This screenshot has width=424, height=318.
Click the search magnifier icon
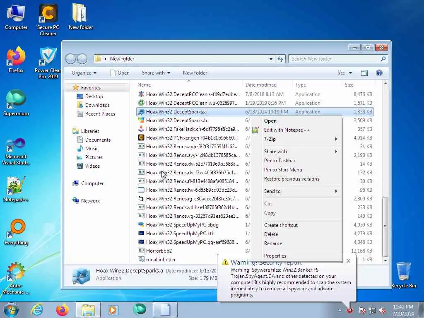click(383, 59)
